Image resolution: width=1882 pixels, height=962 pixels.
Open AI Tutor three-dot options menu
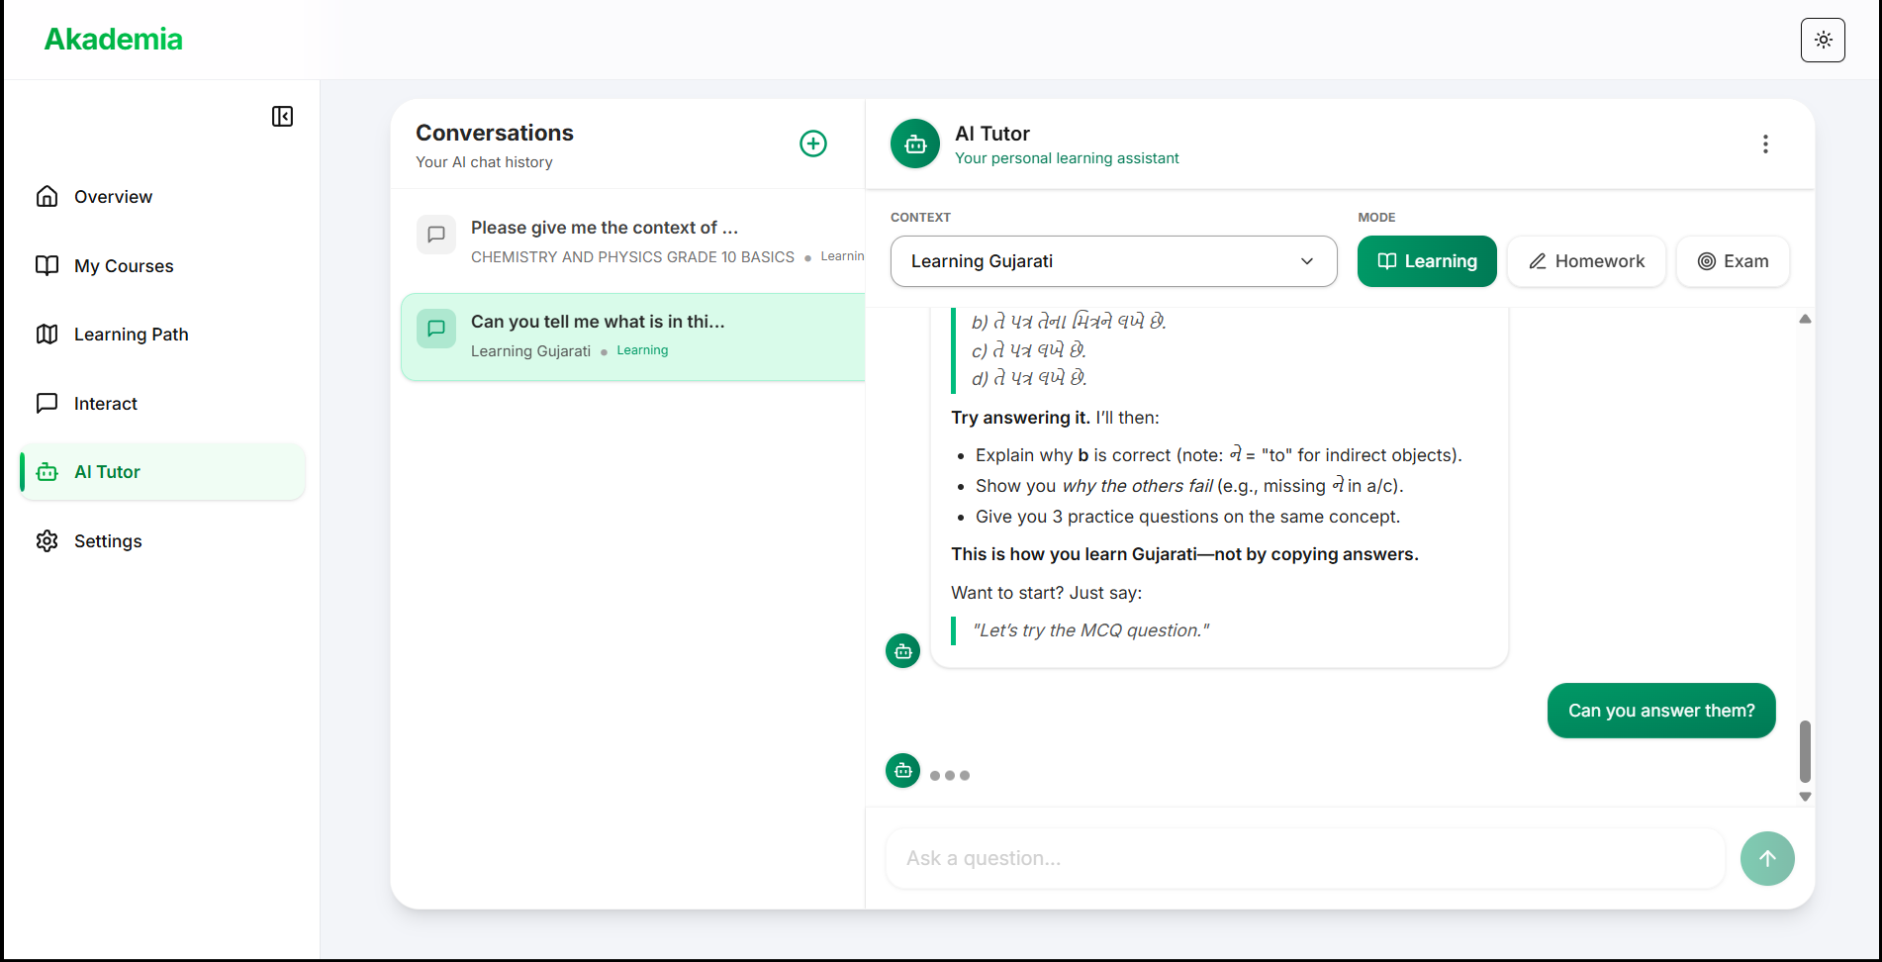(x=1764, y=144)
